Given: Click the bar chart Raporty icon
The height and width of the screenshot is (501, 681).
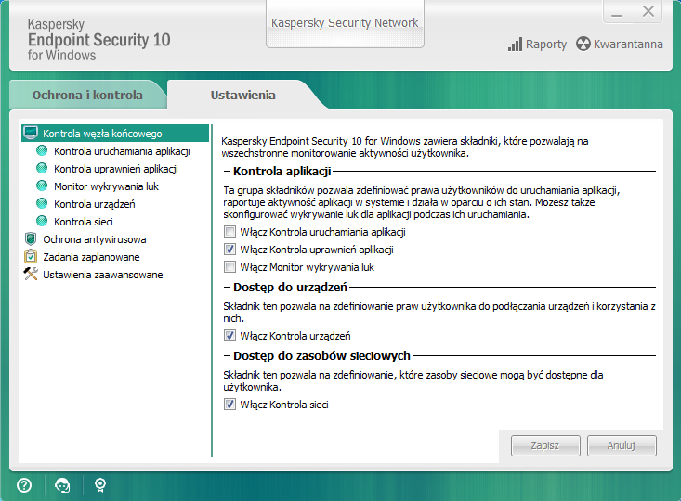Looking at the screenshot, I should (515, 45).
